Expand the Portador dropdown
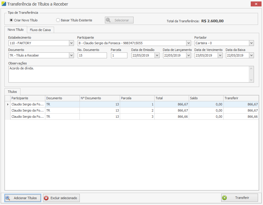This screenshot has height=205, width=263. [251, 43]
